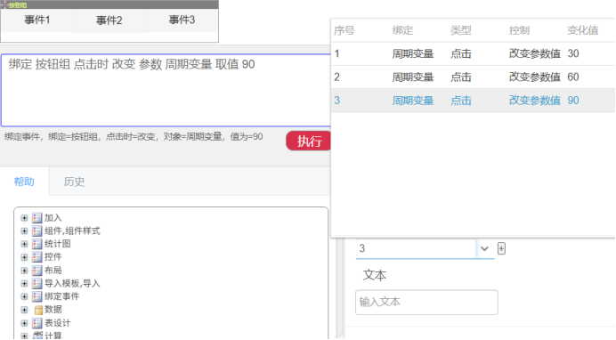Select the 统计图 tree item label
The width and height of the screenshot is (616, 340).
click(57, 244)
